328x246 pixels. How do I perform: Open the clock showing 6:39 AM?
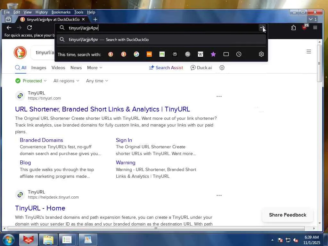pos(311,240)
